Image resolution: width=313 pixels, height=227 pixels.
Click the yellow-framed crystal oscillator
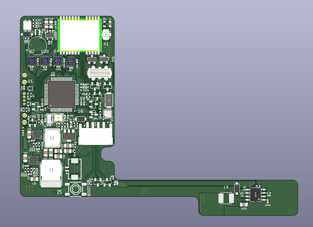(58, 118)
